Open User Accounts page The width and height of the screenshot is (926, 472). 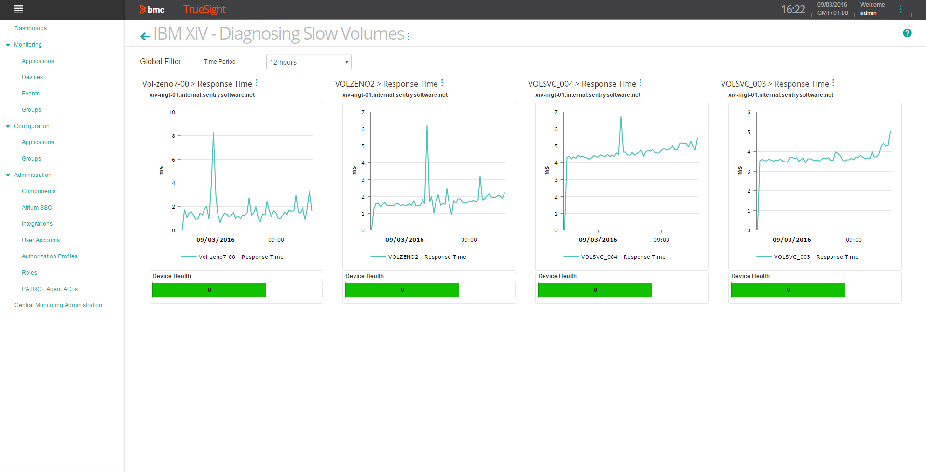tap(41, 240)
